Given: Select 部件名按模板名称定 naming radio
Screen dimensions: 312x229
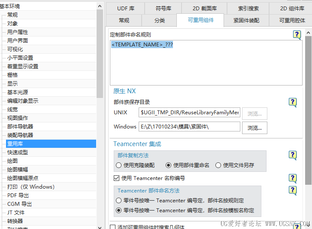Looking at the screenshot, I should 118,210.
